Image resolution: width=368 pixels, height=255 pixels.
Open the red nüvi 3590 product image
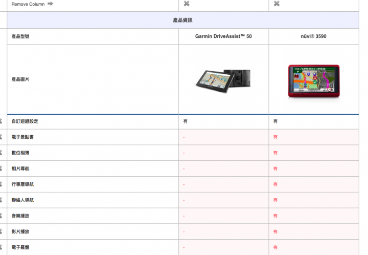coord(314,81)
